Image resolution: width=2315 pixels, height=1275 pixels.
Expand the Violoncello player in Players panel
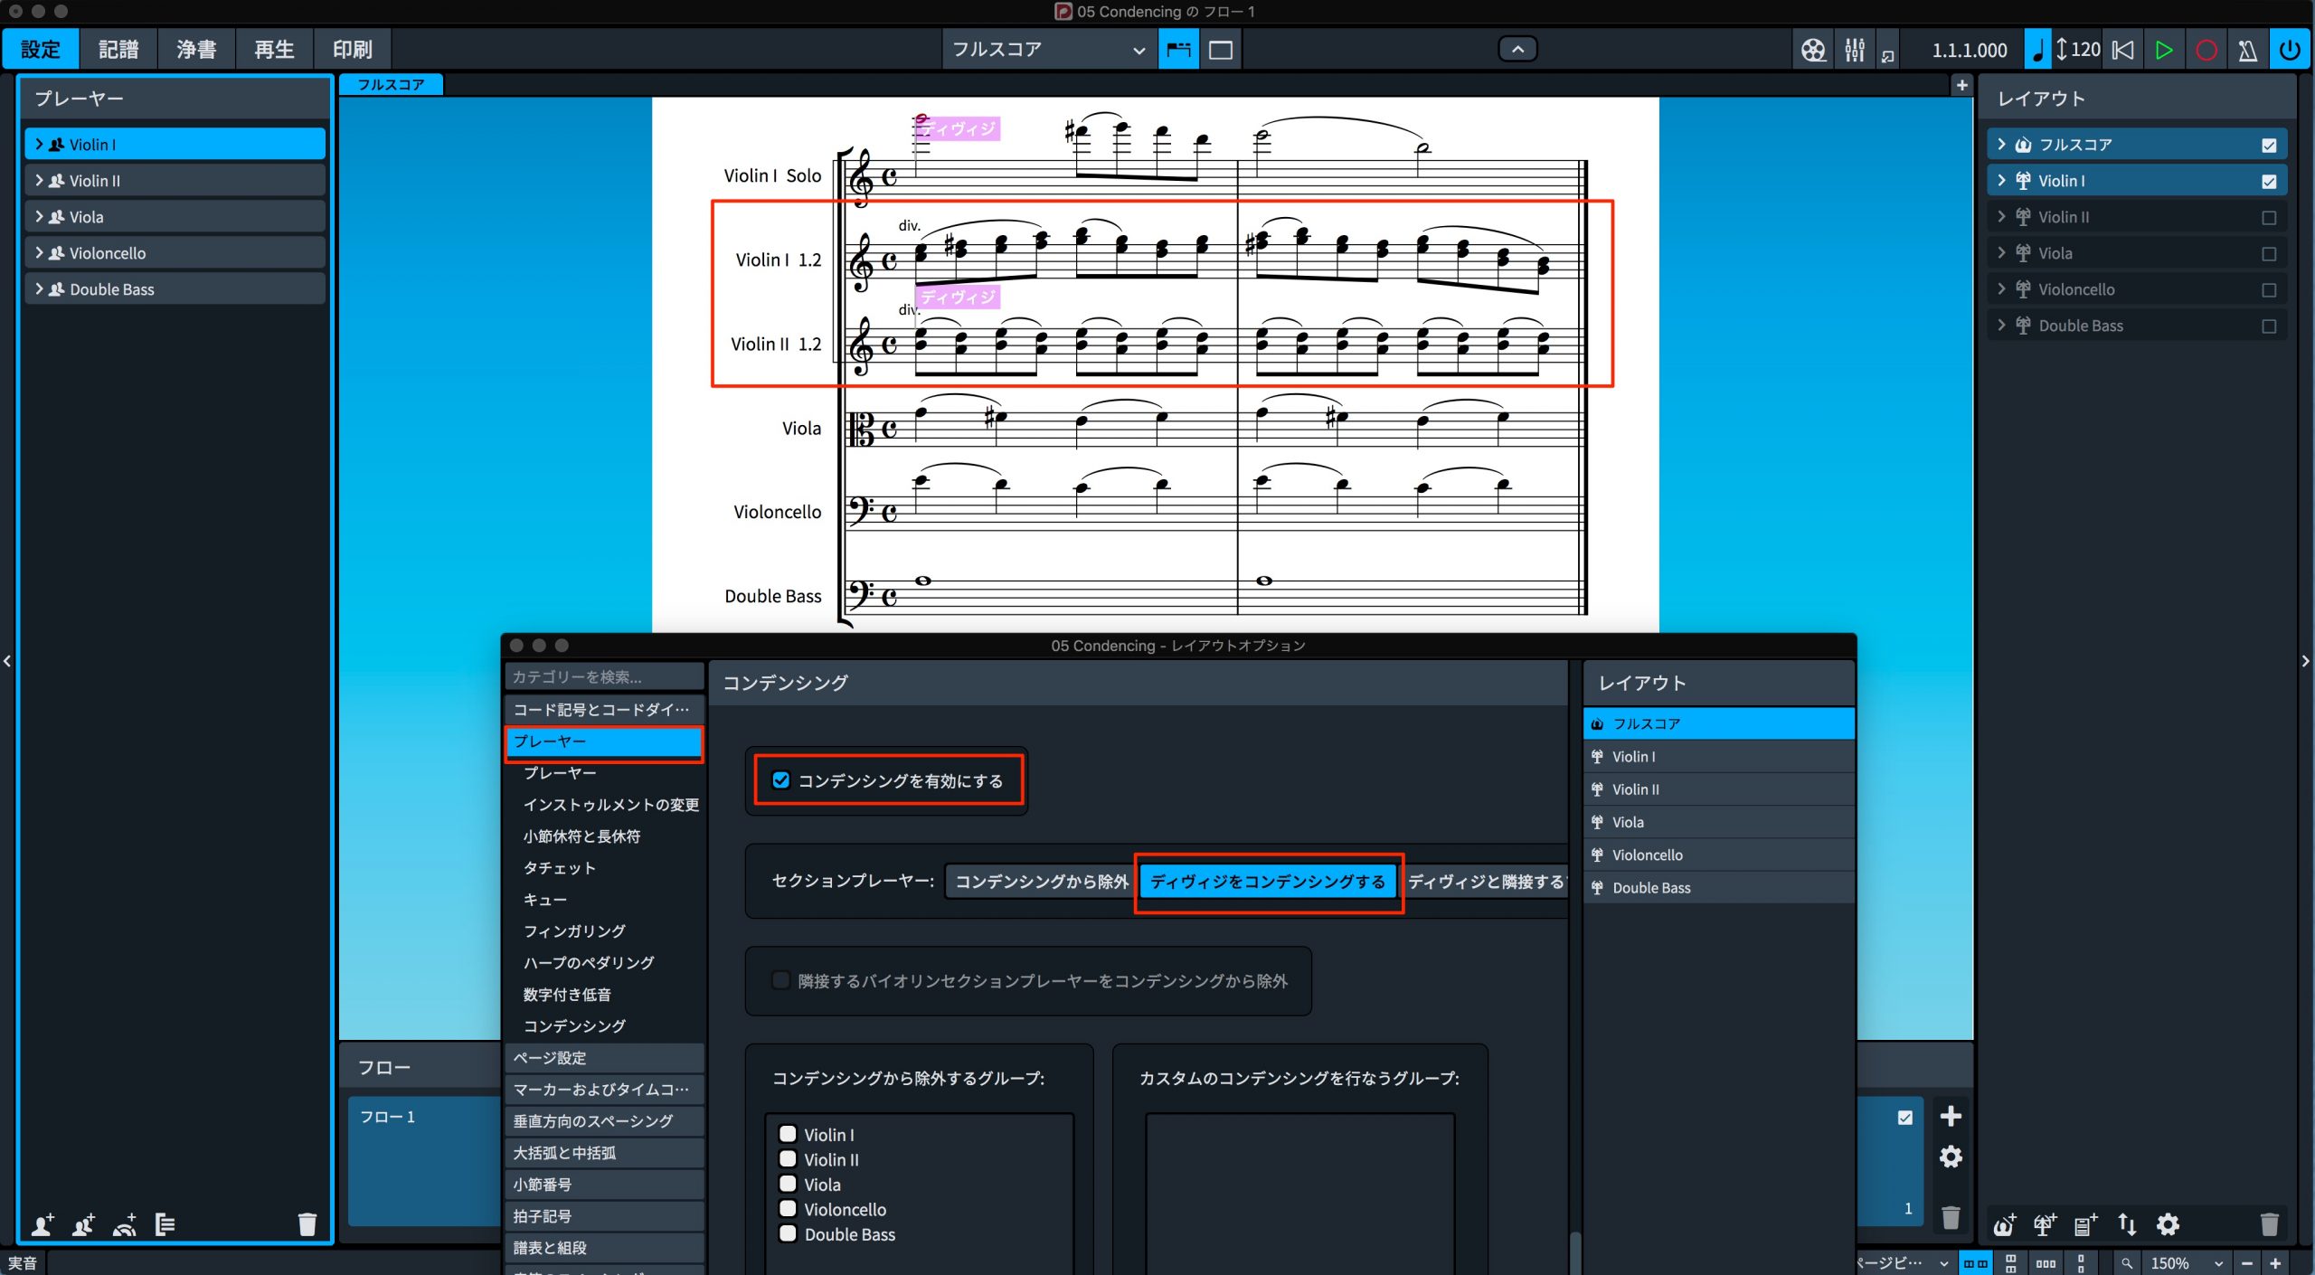(x=39, y=252)
